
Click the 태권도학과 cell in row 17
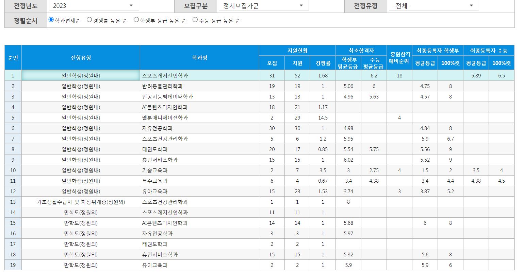tap(199, 244)
